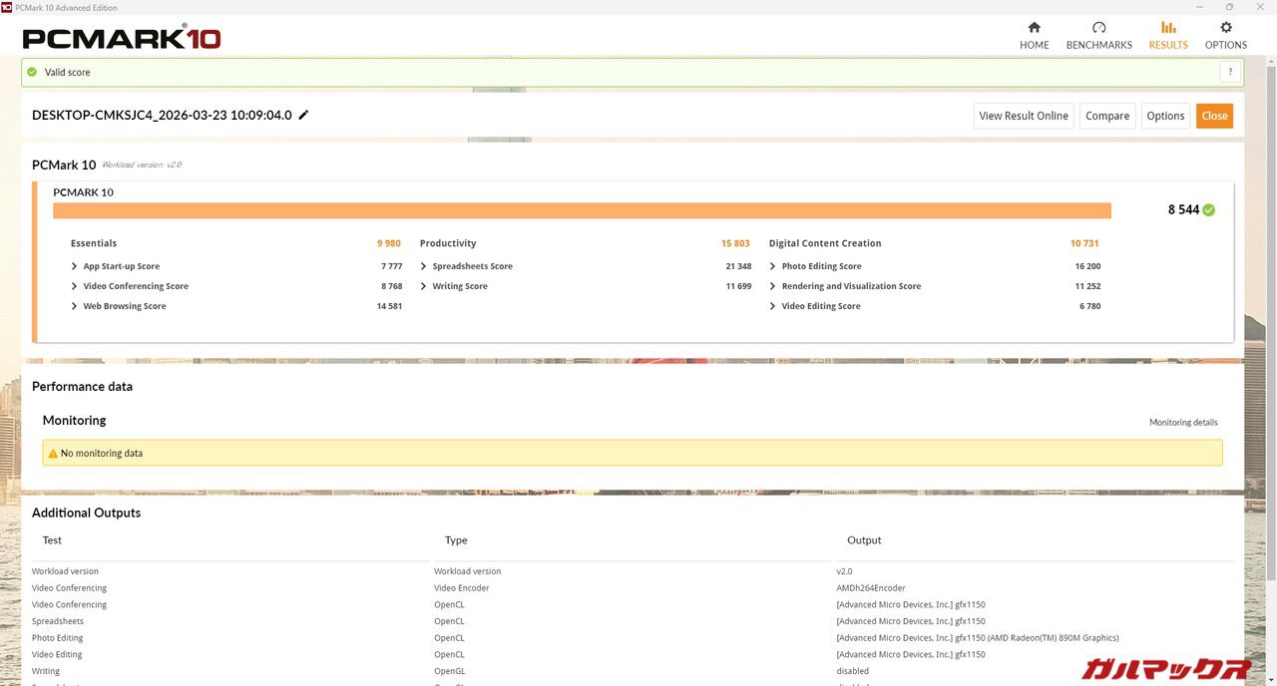Click the Compare button

pyautogui.click(x=1107, y=116)
